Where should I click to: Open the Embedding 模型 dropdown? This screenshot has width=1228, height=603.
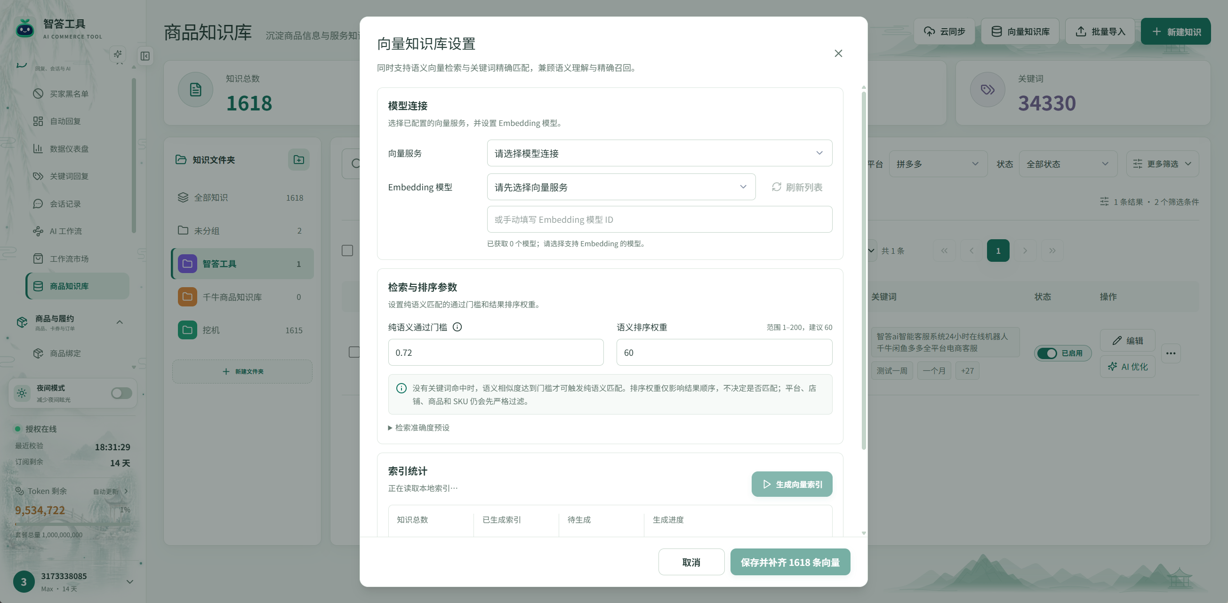(621, 187)
